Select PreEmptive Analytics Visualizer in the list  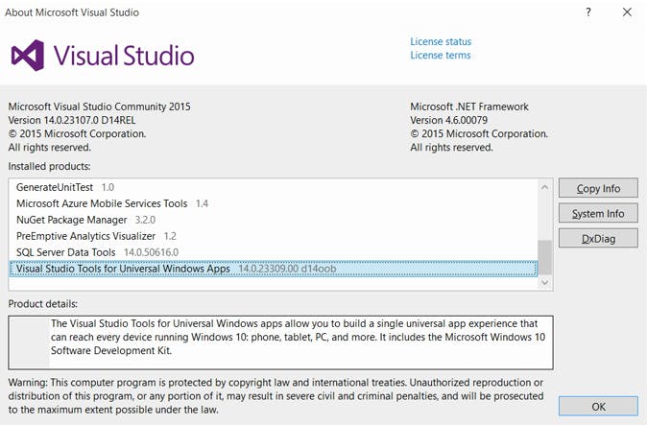[x=85, y=236]
